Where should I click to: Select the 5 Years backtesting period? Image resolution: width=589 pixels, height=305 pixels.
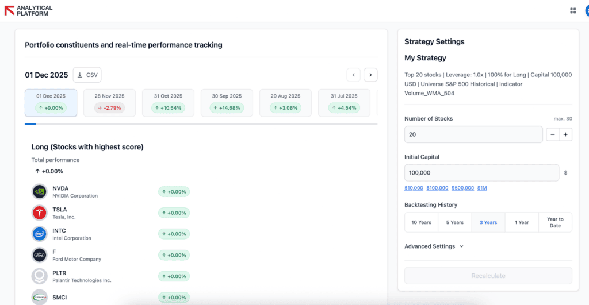pyautogui.click(x=454, y=222)
